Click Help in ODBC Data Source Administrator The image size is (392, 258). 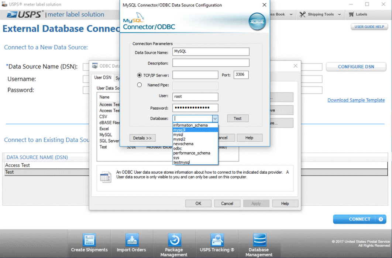click(x=285, y=204)
